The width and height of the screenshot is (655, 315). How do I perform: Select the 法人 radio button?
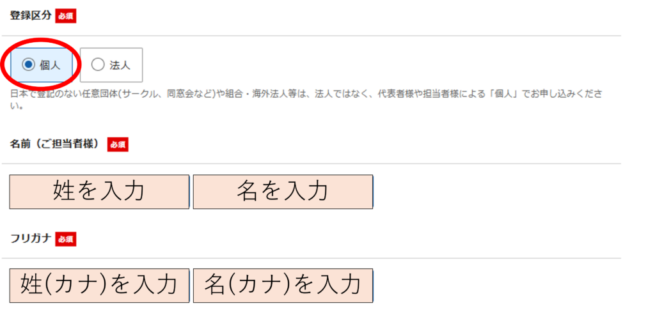click(x=98, y=64)
